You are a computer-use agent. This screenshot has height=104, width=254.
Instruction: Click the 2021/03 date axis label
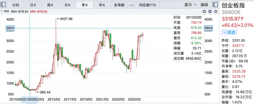(102, 99)
